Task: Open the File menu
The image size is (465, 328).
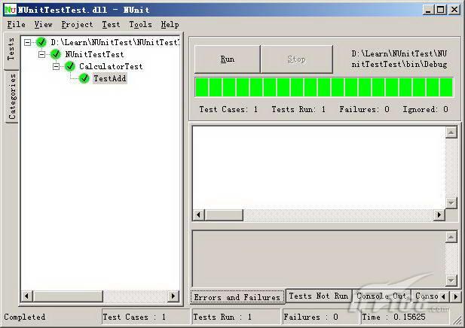Action: click(x=17, y=24)
